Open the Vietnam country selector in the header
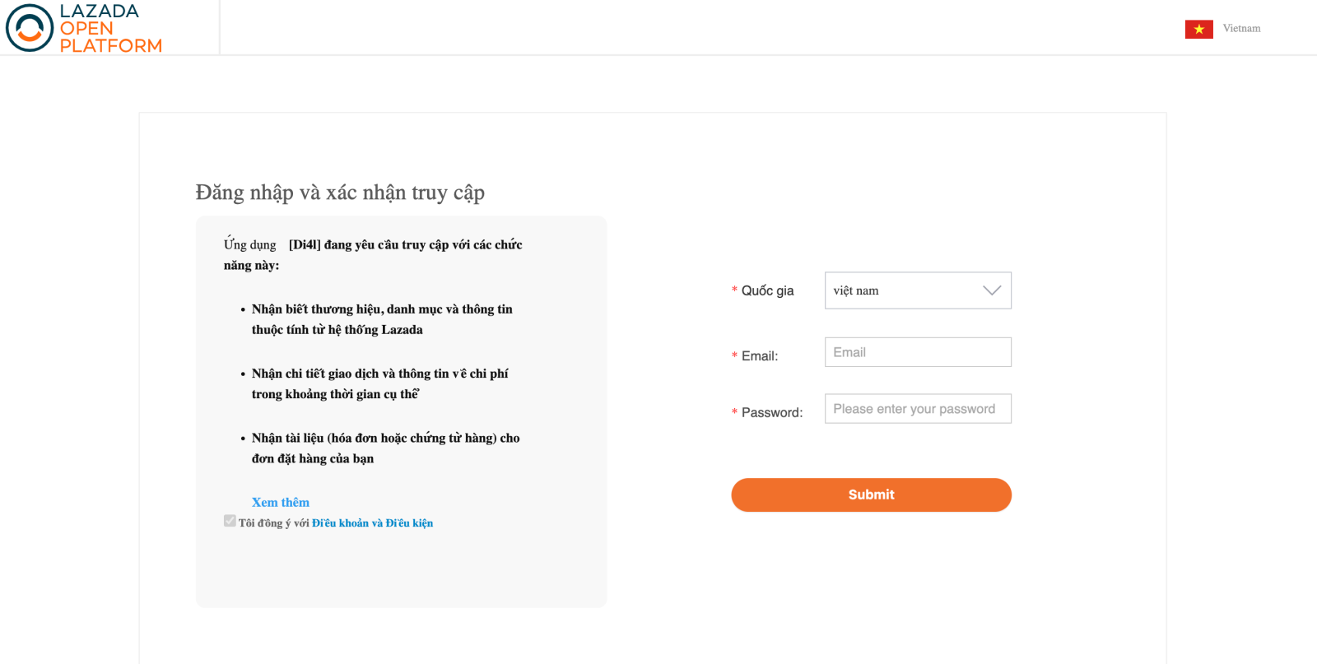The image size is (1317, 664). pyautogui.click(x=1240, y=29)
